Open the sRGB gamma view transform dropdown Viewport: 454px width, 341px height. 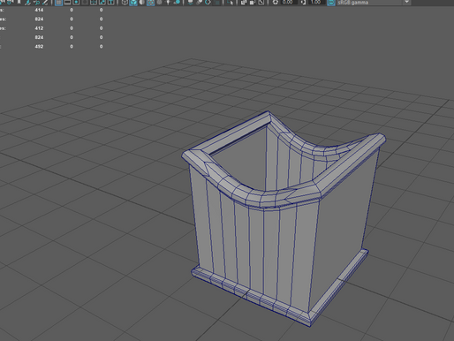[x=374, y=2]
